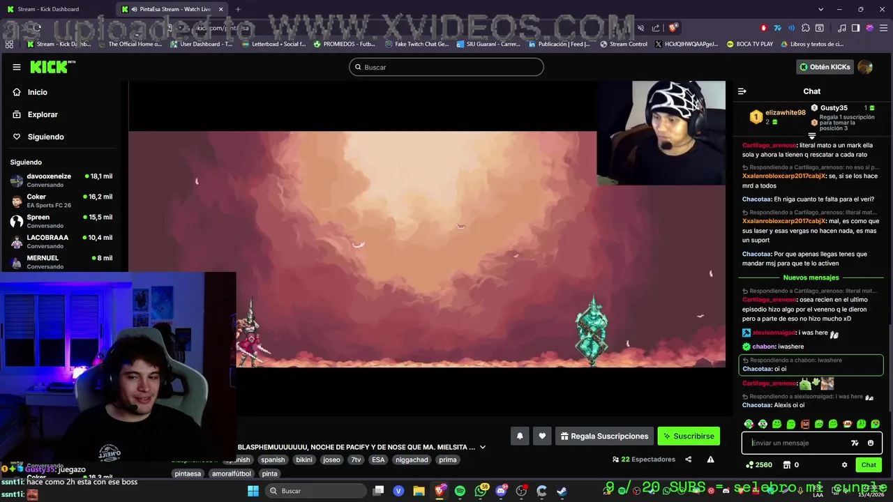893x502 pixels.
Task: Select the joseo tag
Action: pyautogui.click(x=331, y=459)
